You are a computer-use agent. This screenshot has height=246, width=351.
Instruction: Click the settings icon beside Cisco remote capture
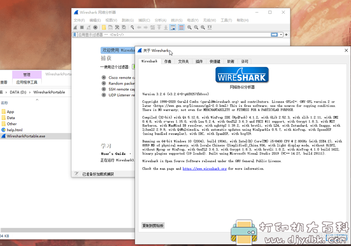click(x=104, y=77)
